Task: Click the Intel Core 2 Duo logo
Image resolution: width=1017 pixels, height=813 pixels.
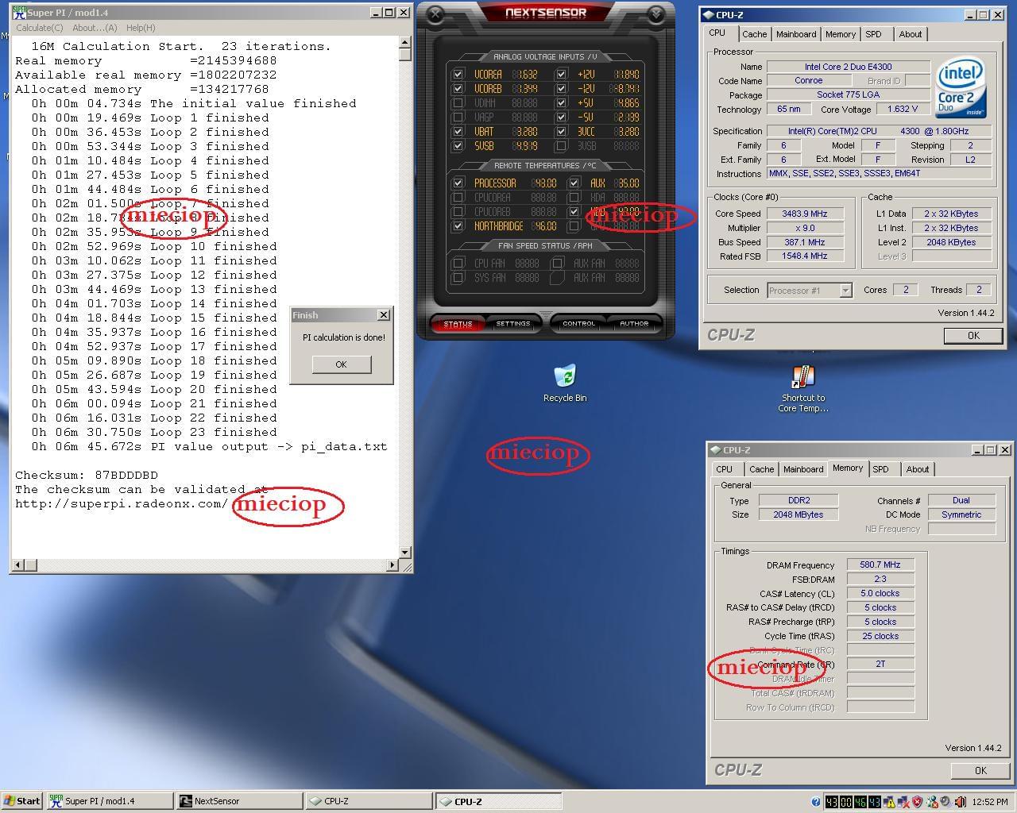Action: (961, 87)
